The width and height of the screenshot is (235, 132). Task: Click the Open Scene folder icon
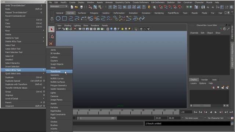tap(76, 7)
